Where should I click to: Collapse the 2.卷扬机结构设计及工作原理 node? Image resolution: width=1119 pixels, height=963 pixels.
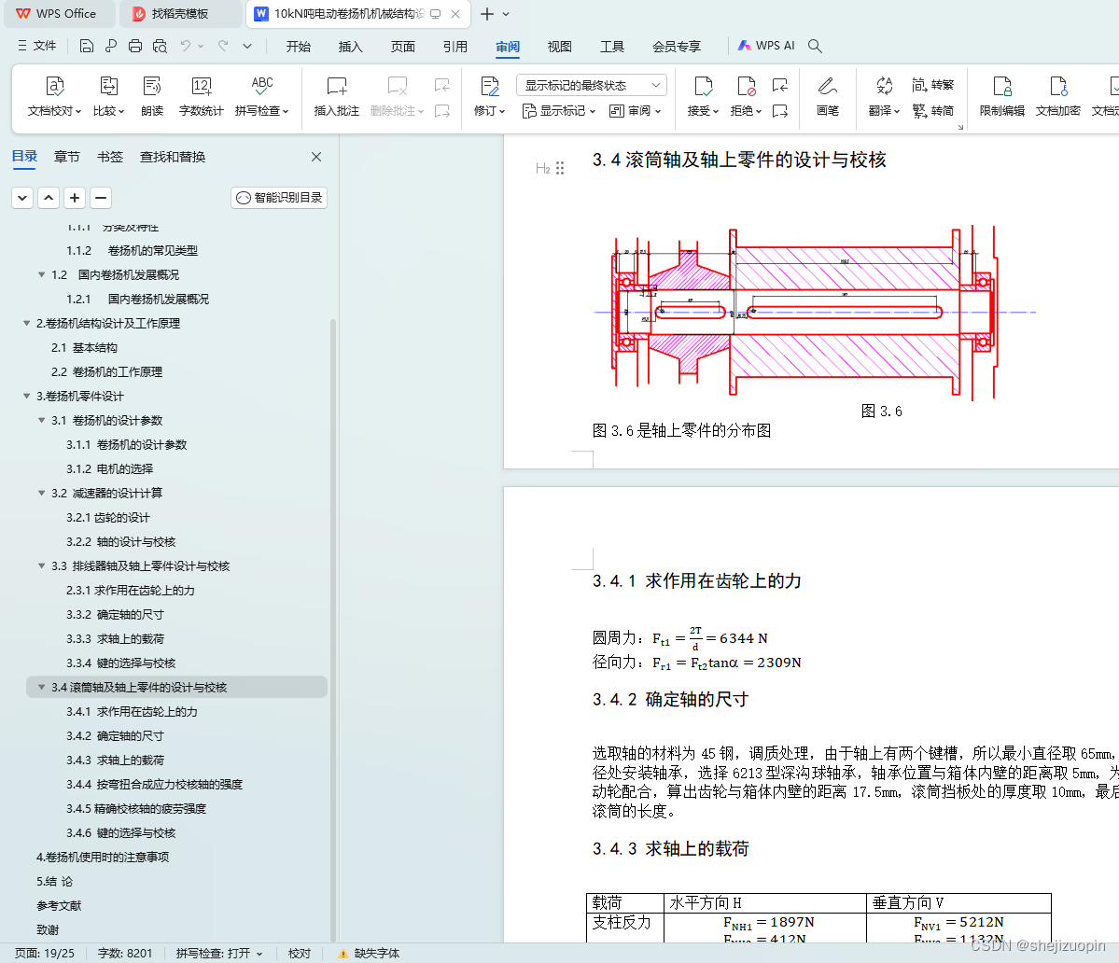26,323
